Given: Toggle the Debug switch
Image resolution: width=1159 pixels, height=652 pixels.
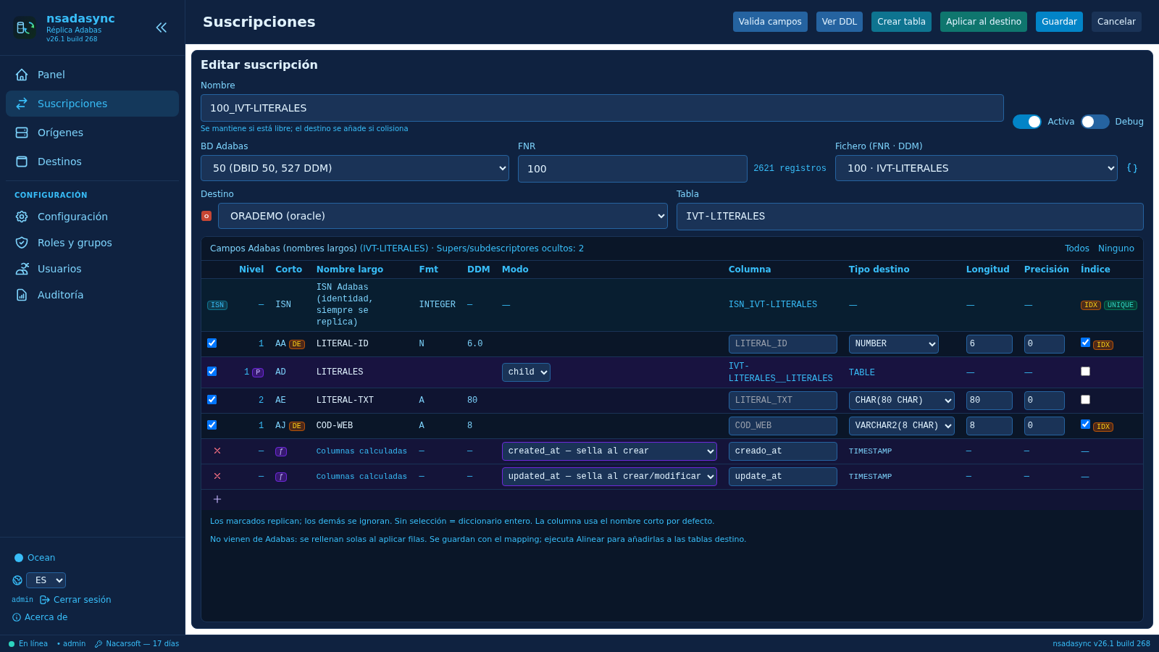Looking at the screenshot, I should click(1095, 122).
